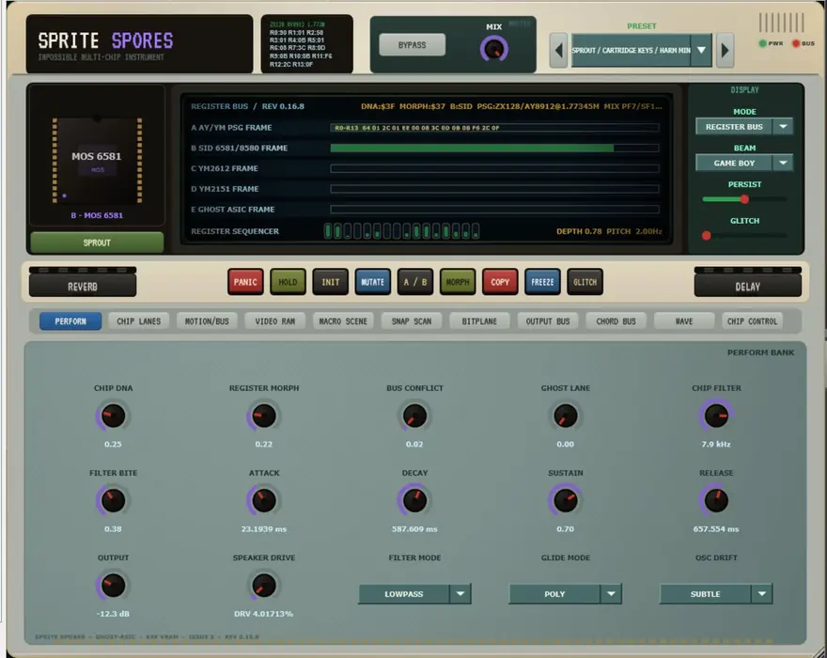Switch to the CHIP CONTROL tab
Image resolution: width=827 pixels, height=658 pixels.
752,321
